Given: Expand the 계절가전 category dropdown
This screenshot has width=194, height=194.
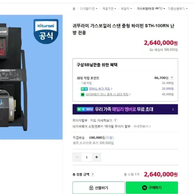Looking at the screenshot, I should pyautogui.click(x=109, y=8).
